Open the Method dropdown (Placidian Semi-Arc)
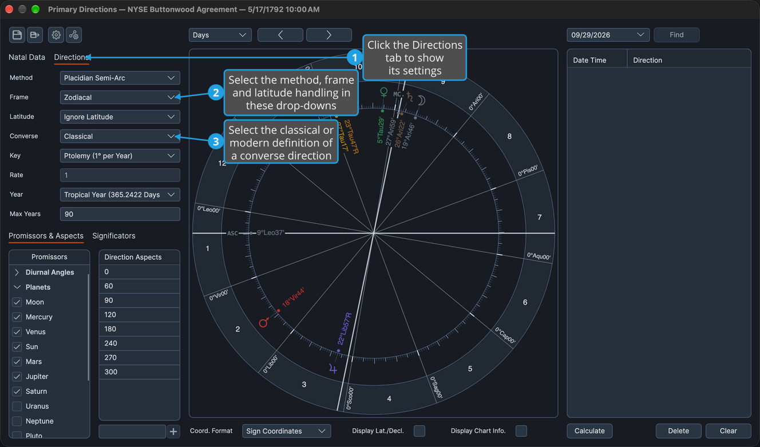The height and width of the screenshot is (447, 760). [x=120, y=78]
